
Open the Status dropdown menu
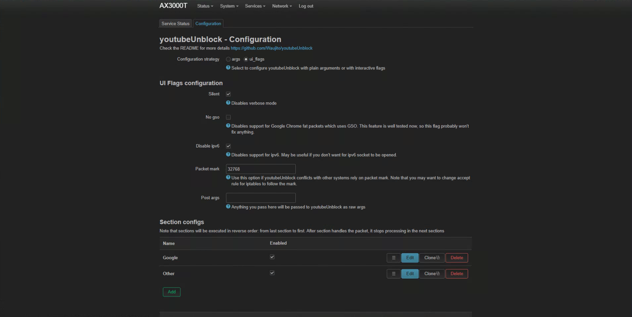(x=205, y=6)
